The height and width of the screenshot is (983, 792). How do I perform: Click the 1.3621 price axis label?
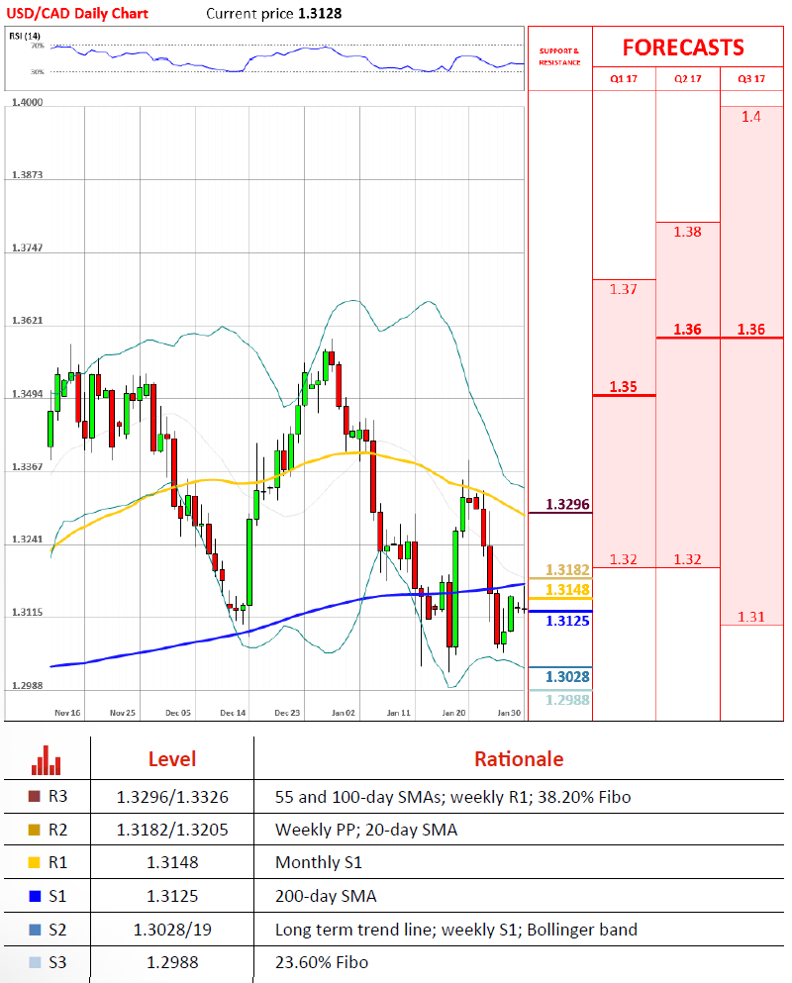click(x=28, y=321)
